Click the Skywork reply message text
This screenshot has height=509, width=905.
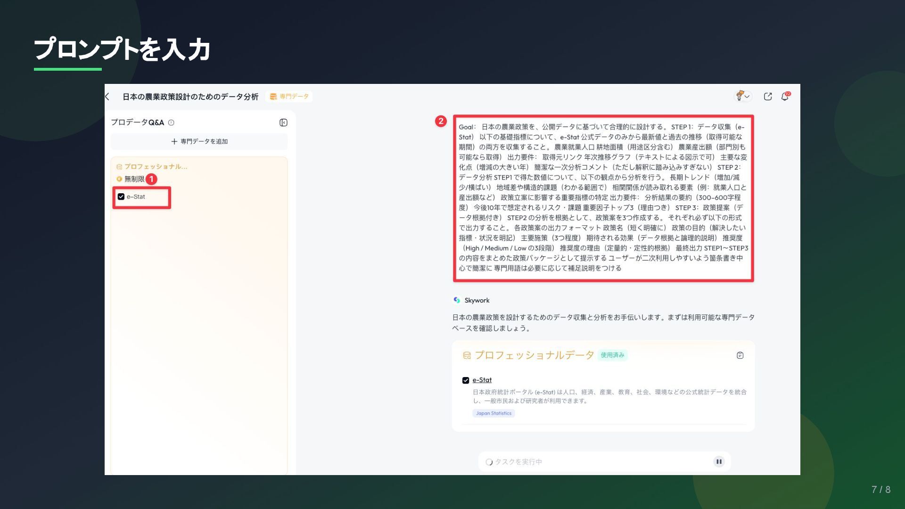(603, 323)
